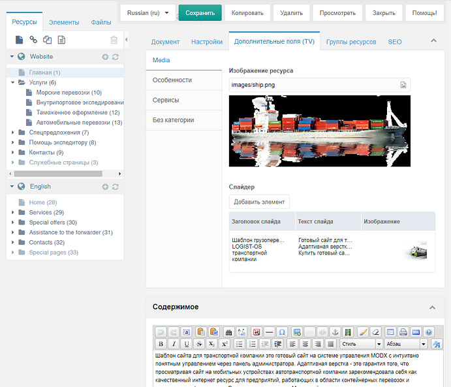Select the Особенности category tab
451x387 pixels.
pos(172,80)
